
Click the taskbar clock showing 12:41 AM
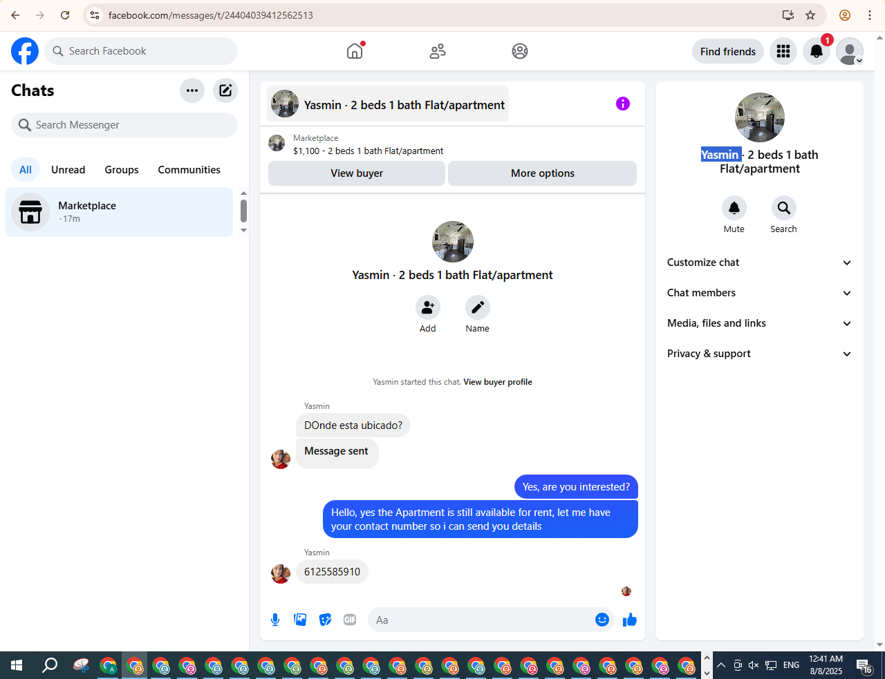click(826, 665)
